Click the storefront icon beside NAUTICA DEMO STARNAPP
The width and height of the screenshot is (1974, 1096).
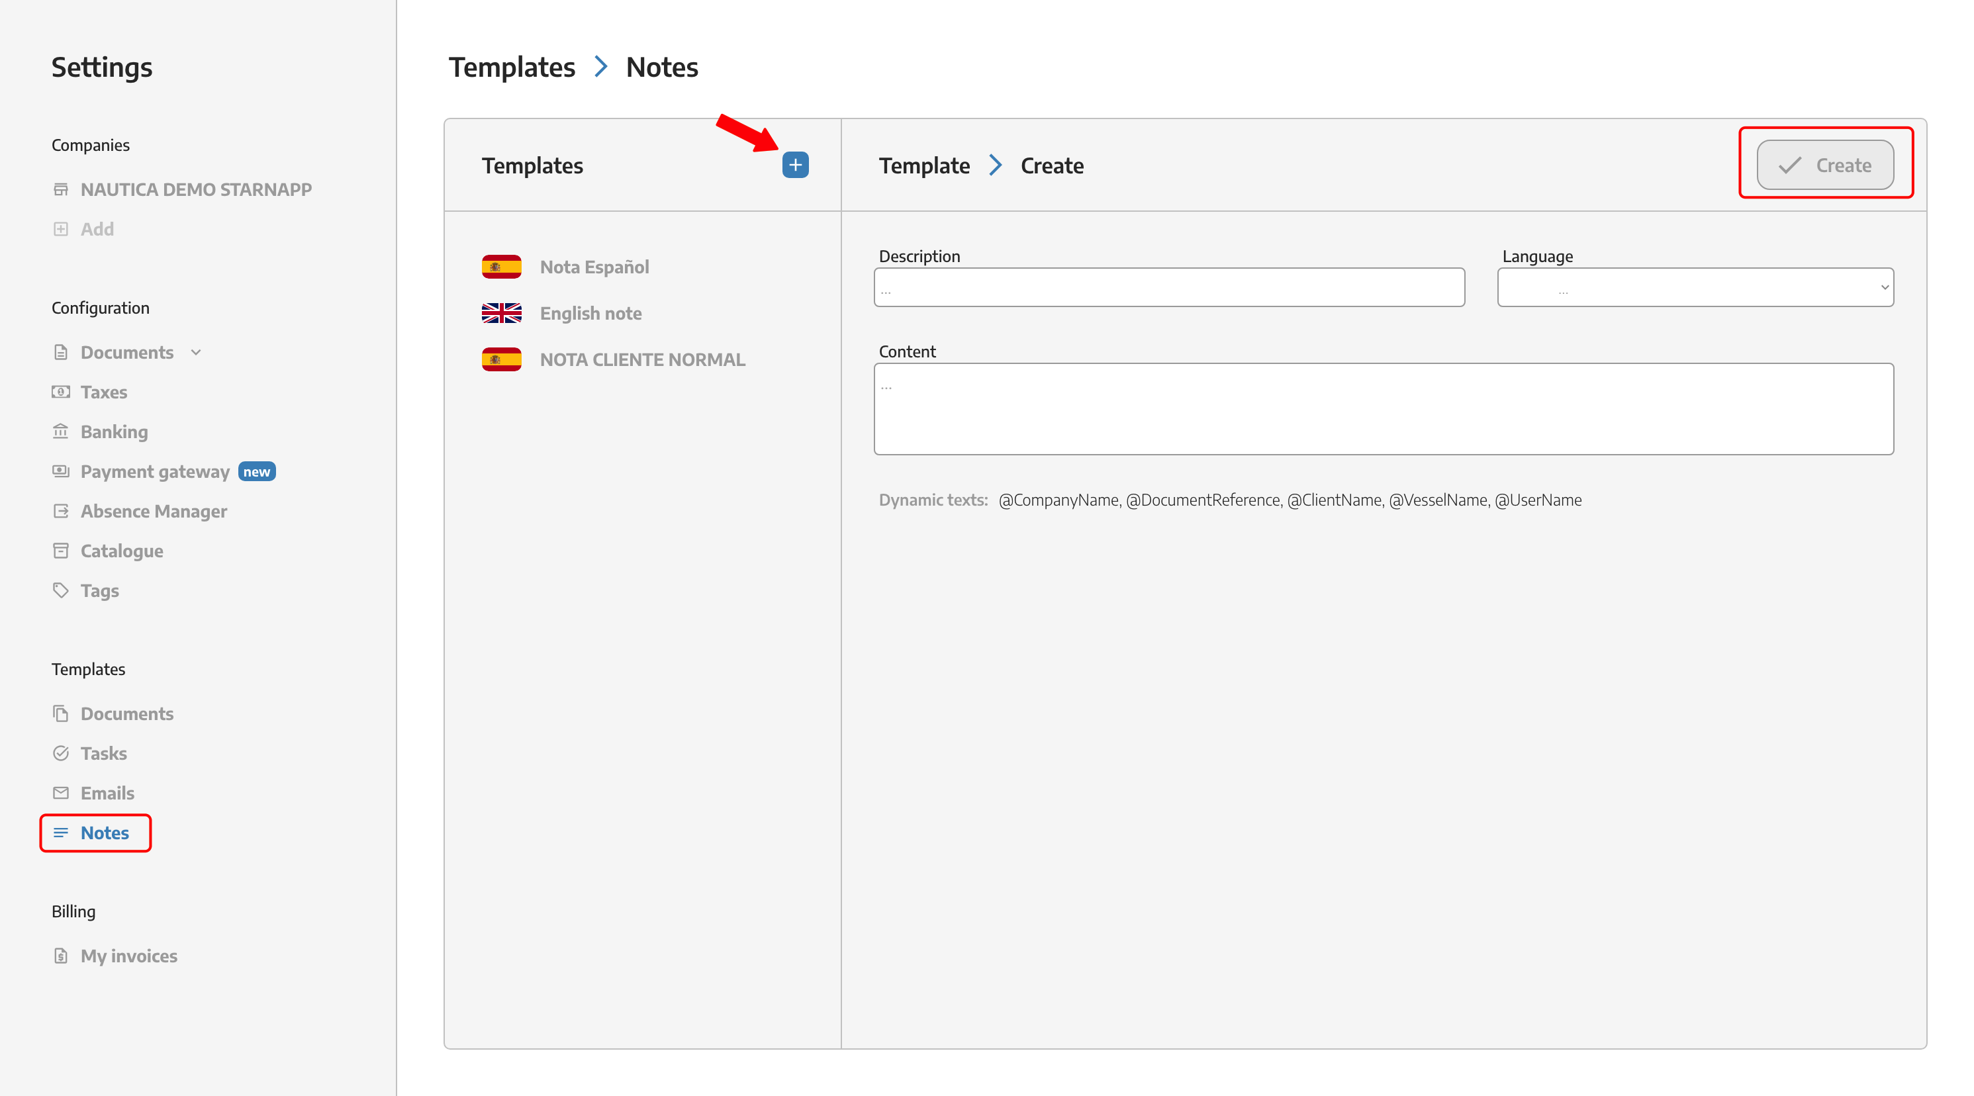60,189
